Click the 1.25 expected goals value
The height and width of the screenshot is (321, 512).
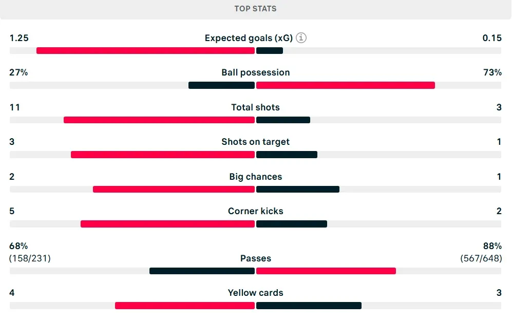[19, 38]
